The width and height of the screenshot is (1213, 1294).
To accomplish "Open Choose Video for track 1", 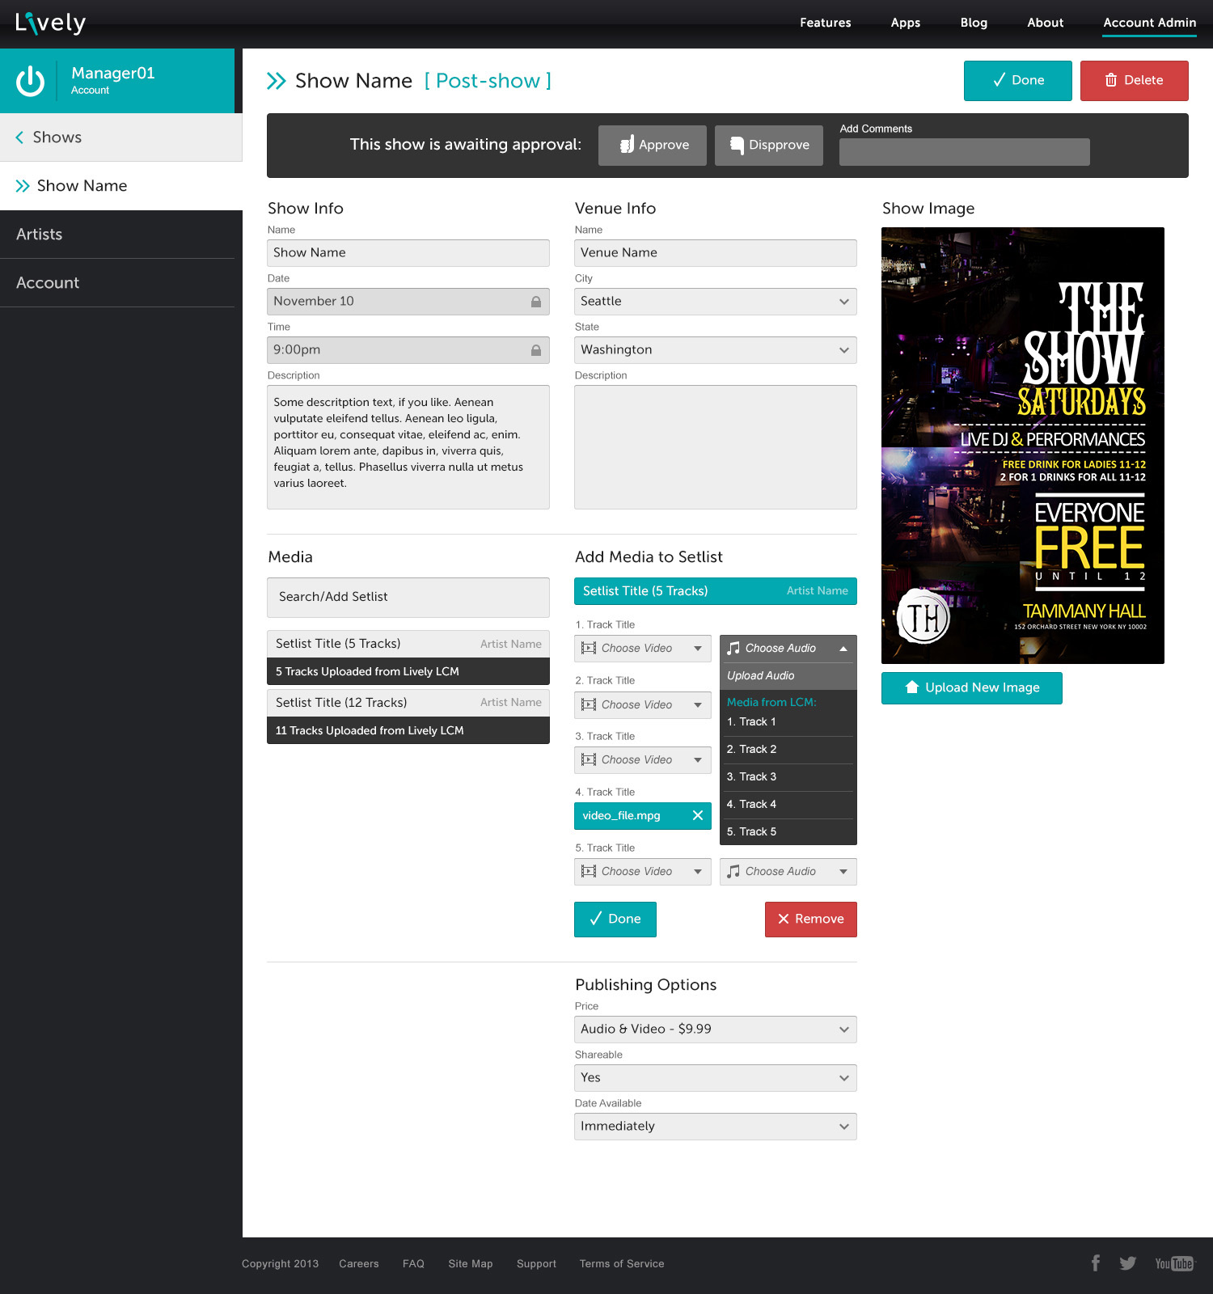I will point(642,649).
